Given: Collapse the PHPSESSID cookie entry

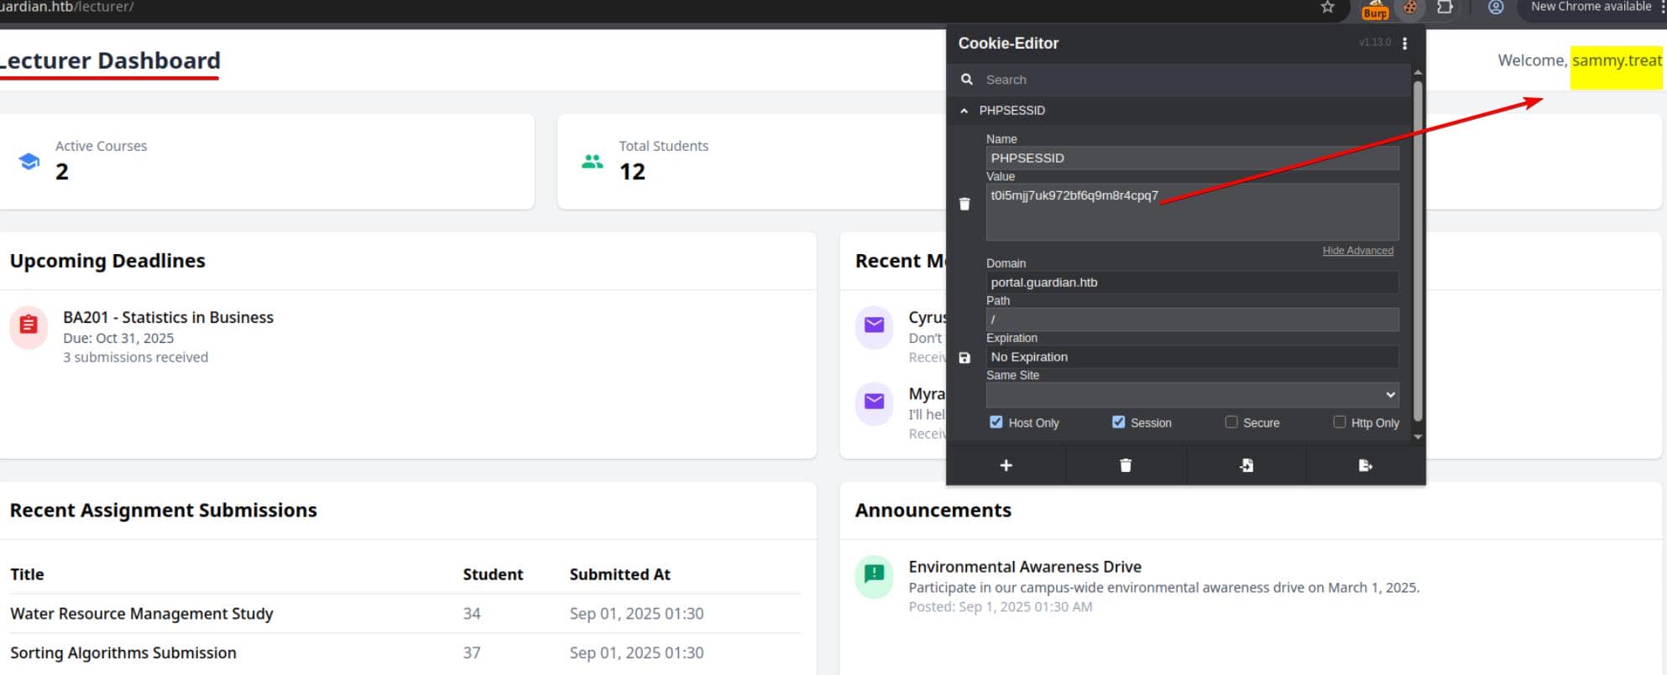Looking at the screenshot, I should click(964, 111).
